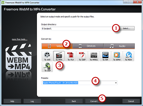This screenshot has height=106, width=143.
Task: Close the converter window
Action: point(138,2)
